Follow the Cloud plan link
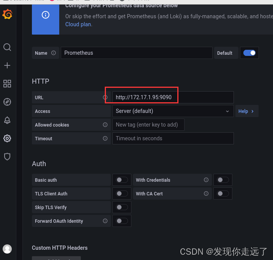273x260 pixels. [78, 24]
